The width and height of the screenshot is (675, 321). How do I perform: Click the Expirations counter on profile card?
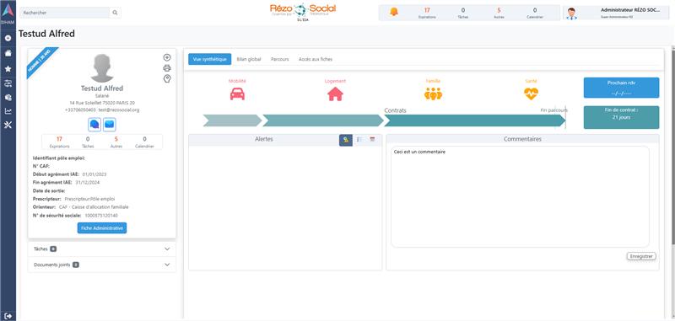click(59, 142)
